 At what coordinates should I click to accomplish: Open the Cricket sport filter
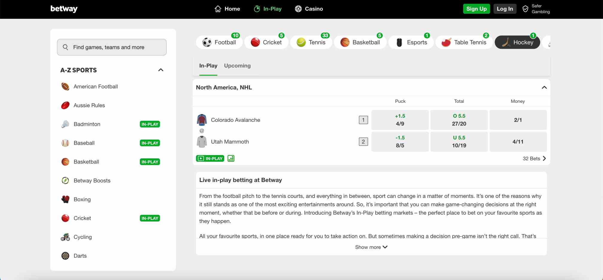point(266,42)
